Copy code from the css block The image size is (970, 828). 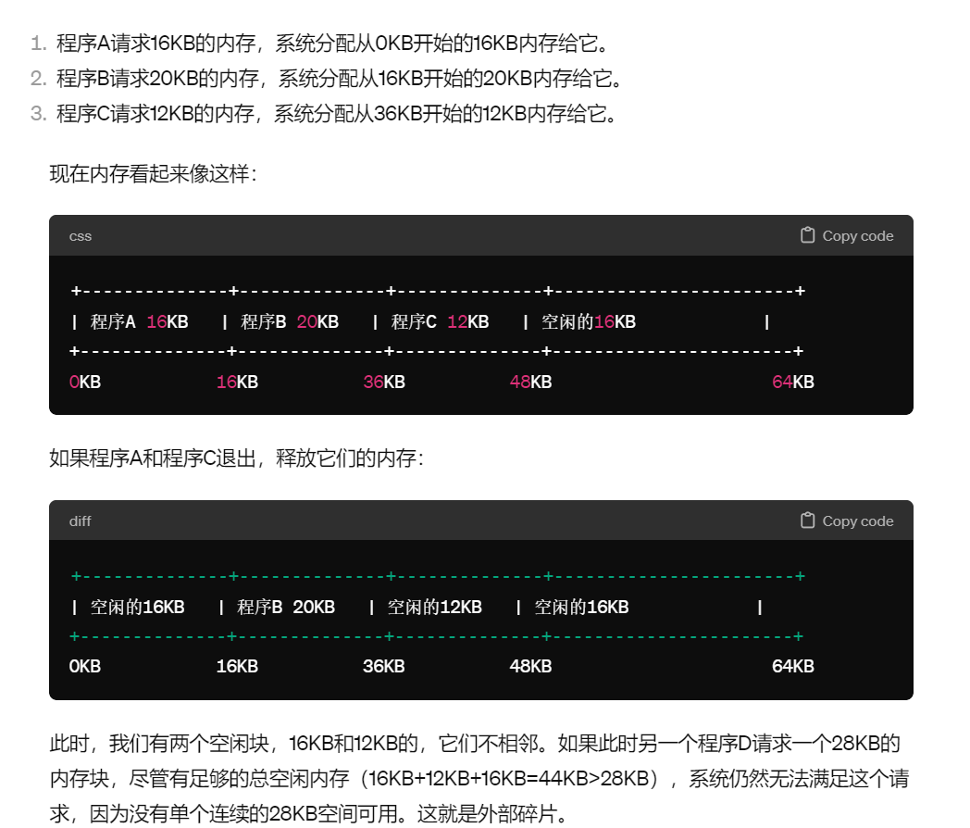[x=847, y=235]
